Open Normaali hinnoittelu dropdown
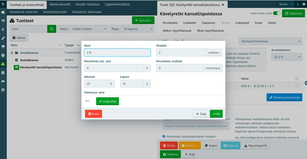The width and height of the screenshot is (307, 159). [271, 41]
